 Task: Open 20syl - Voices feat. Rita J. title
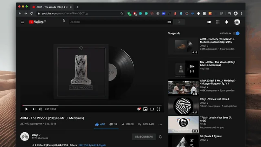[215, 99]
